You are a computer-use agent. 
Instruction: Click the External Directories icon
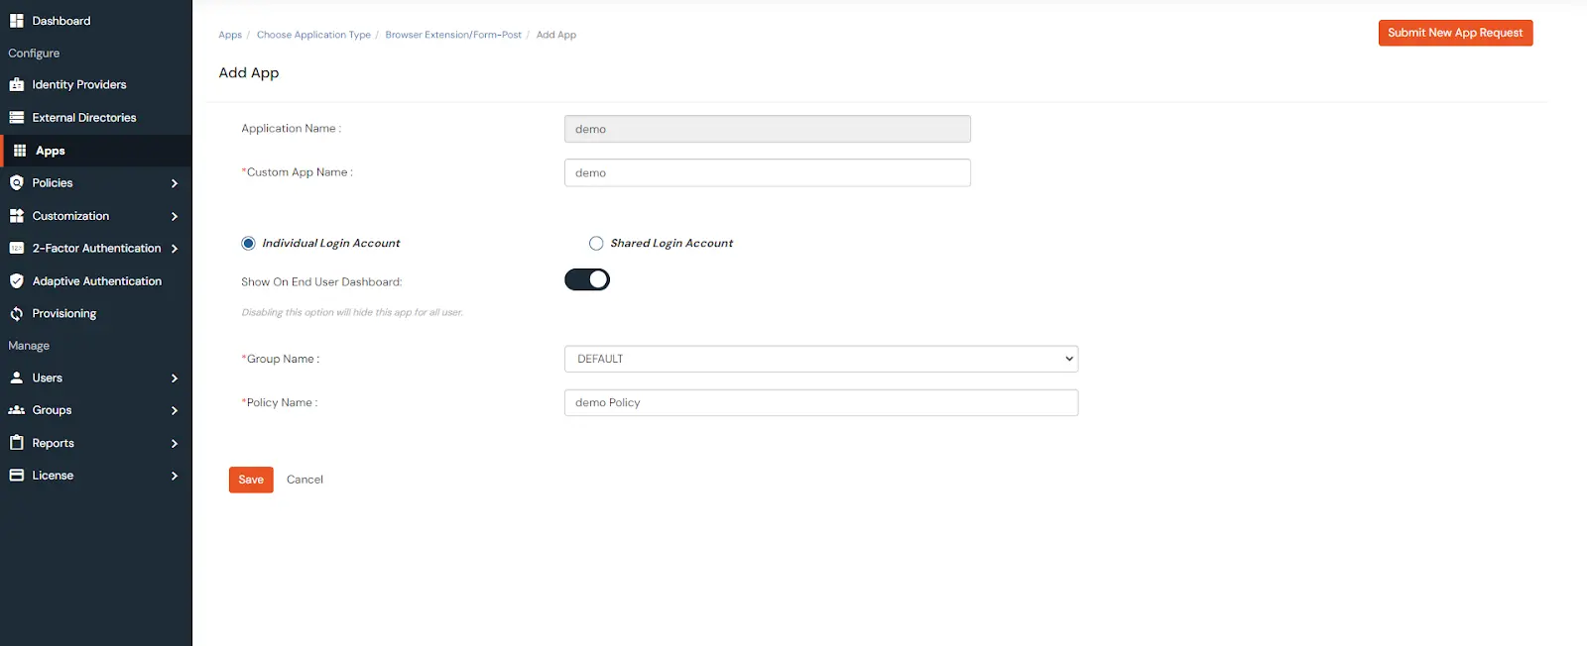click(17, 118)
